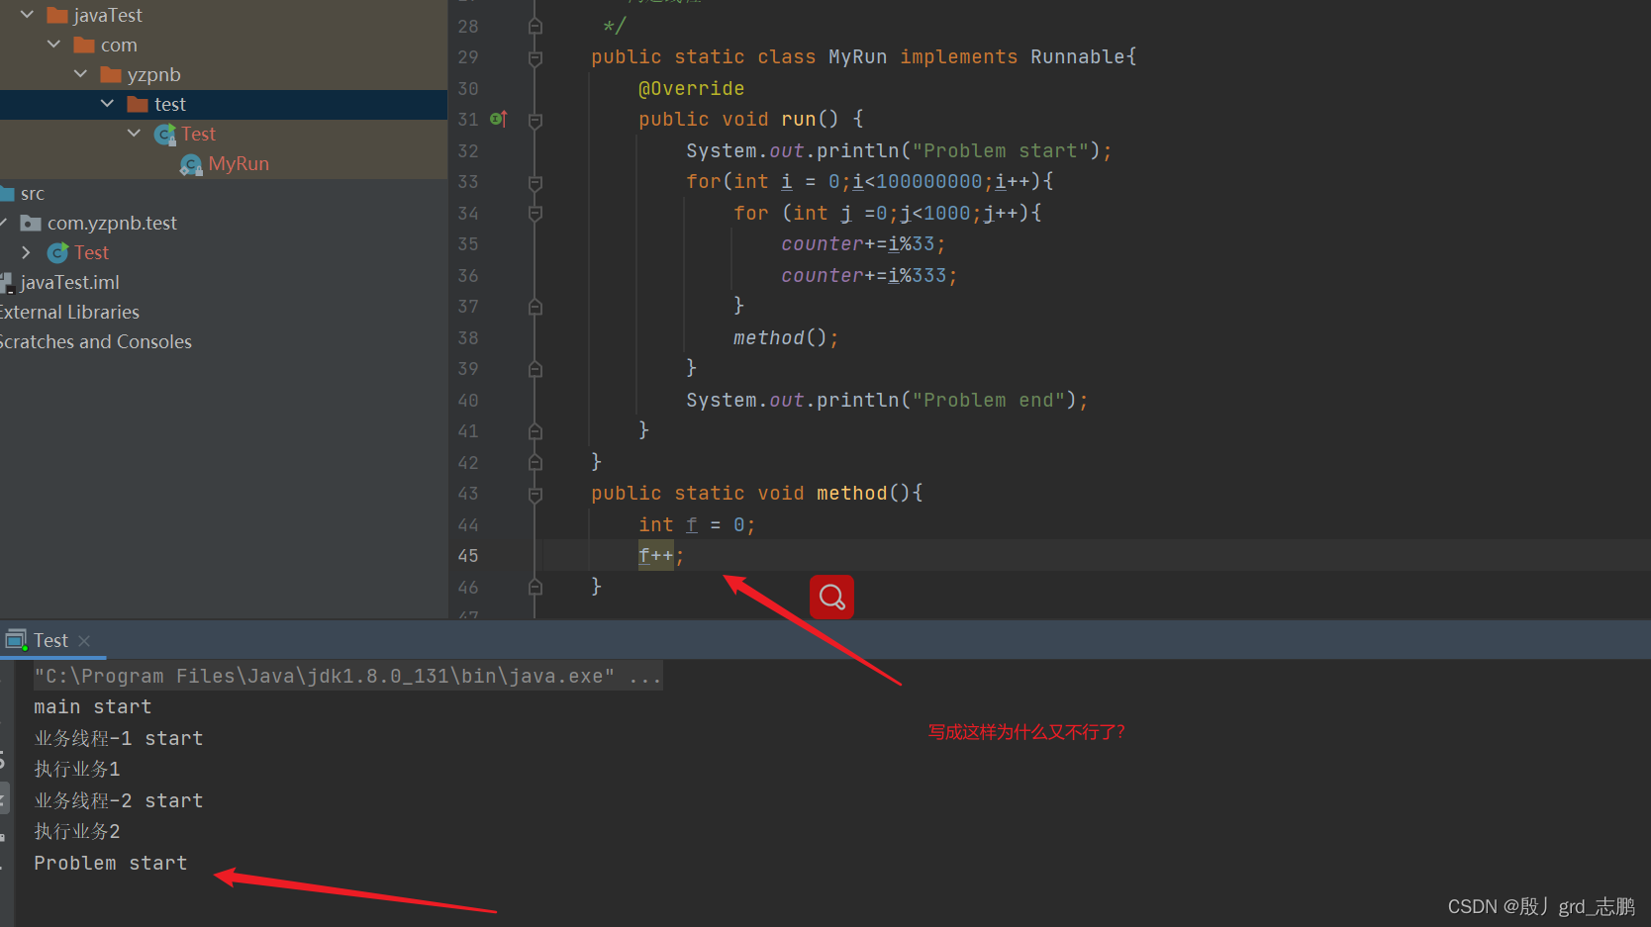
Task: Collapse the yzpnb folder node
Action: click(x=80, y=74)
